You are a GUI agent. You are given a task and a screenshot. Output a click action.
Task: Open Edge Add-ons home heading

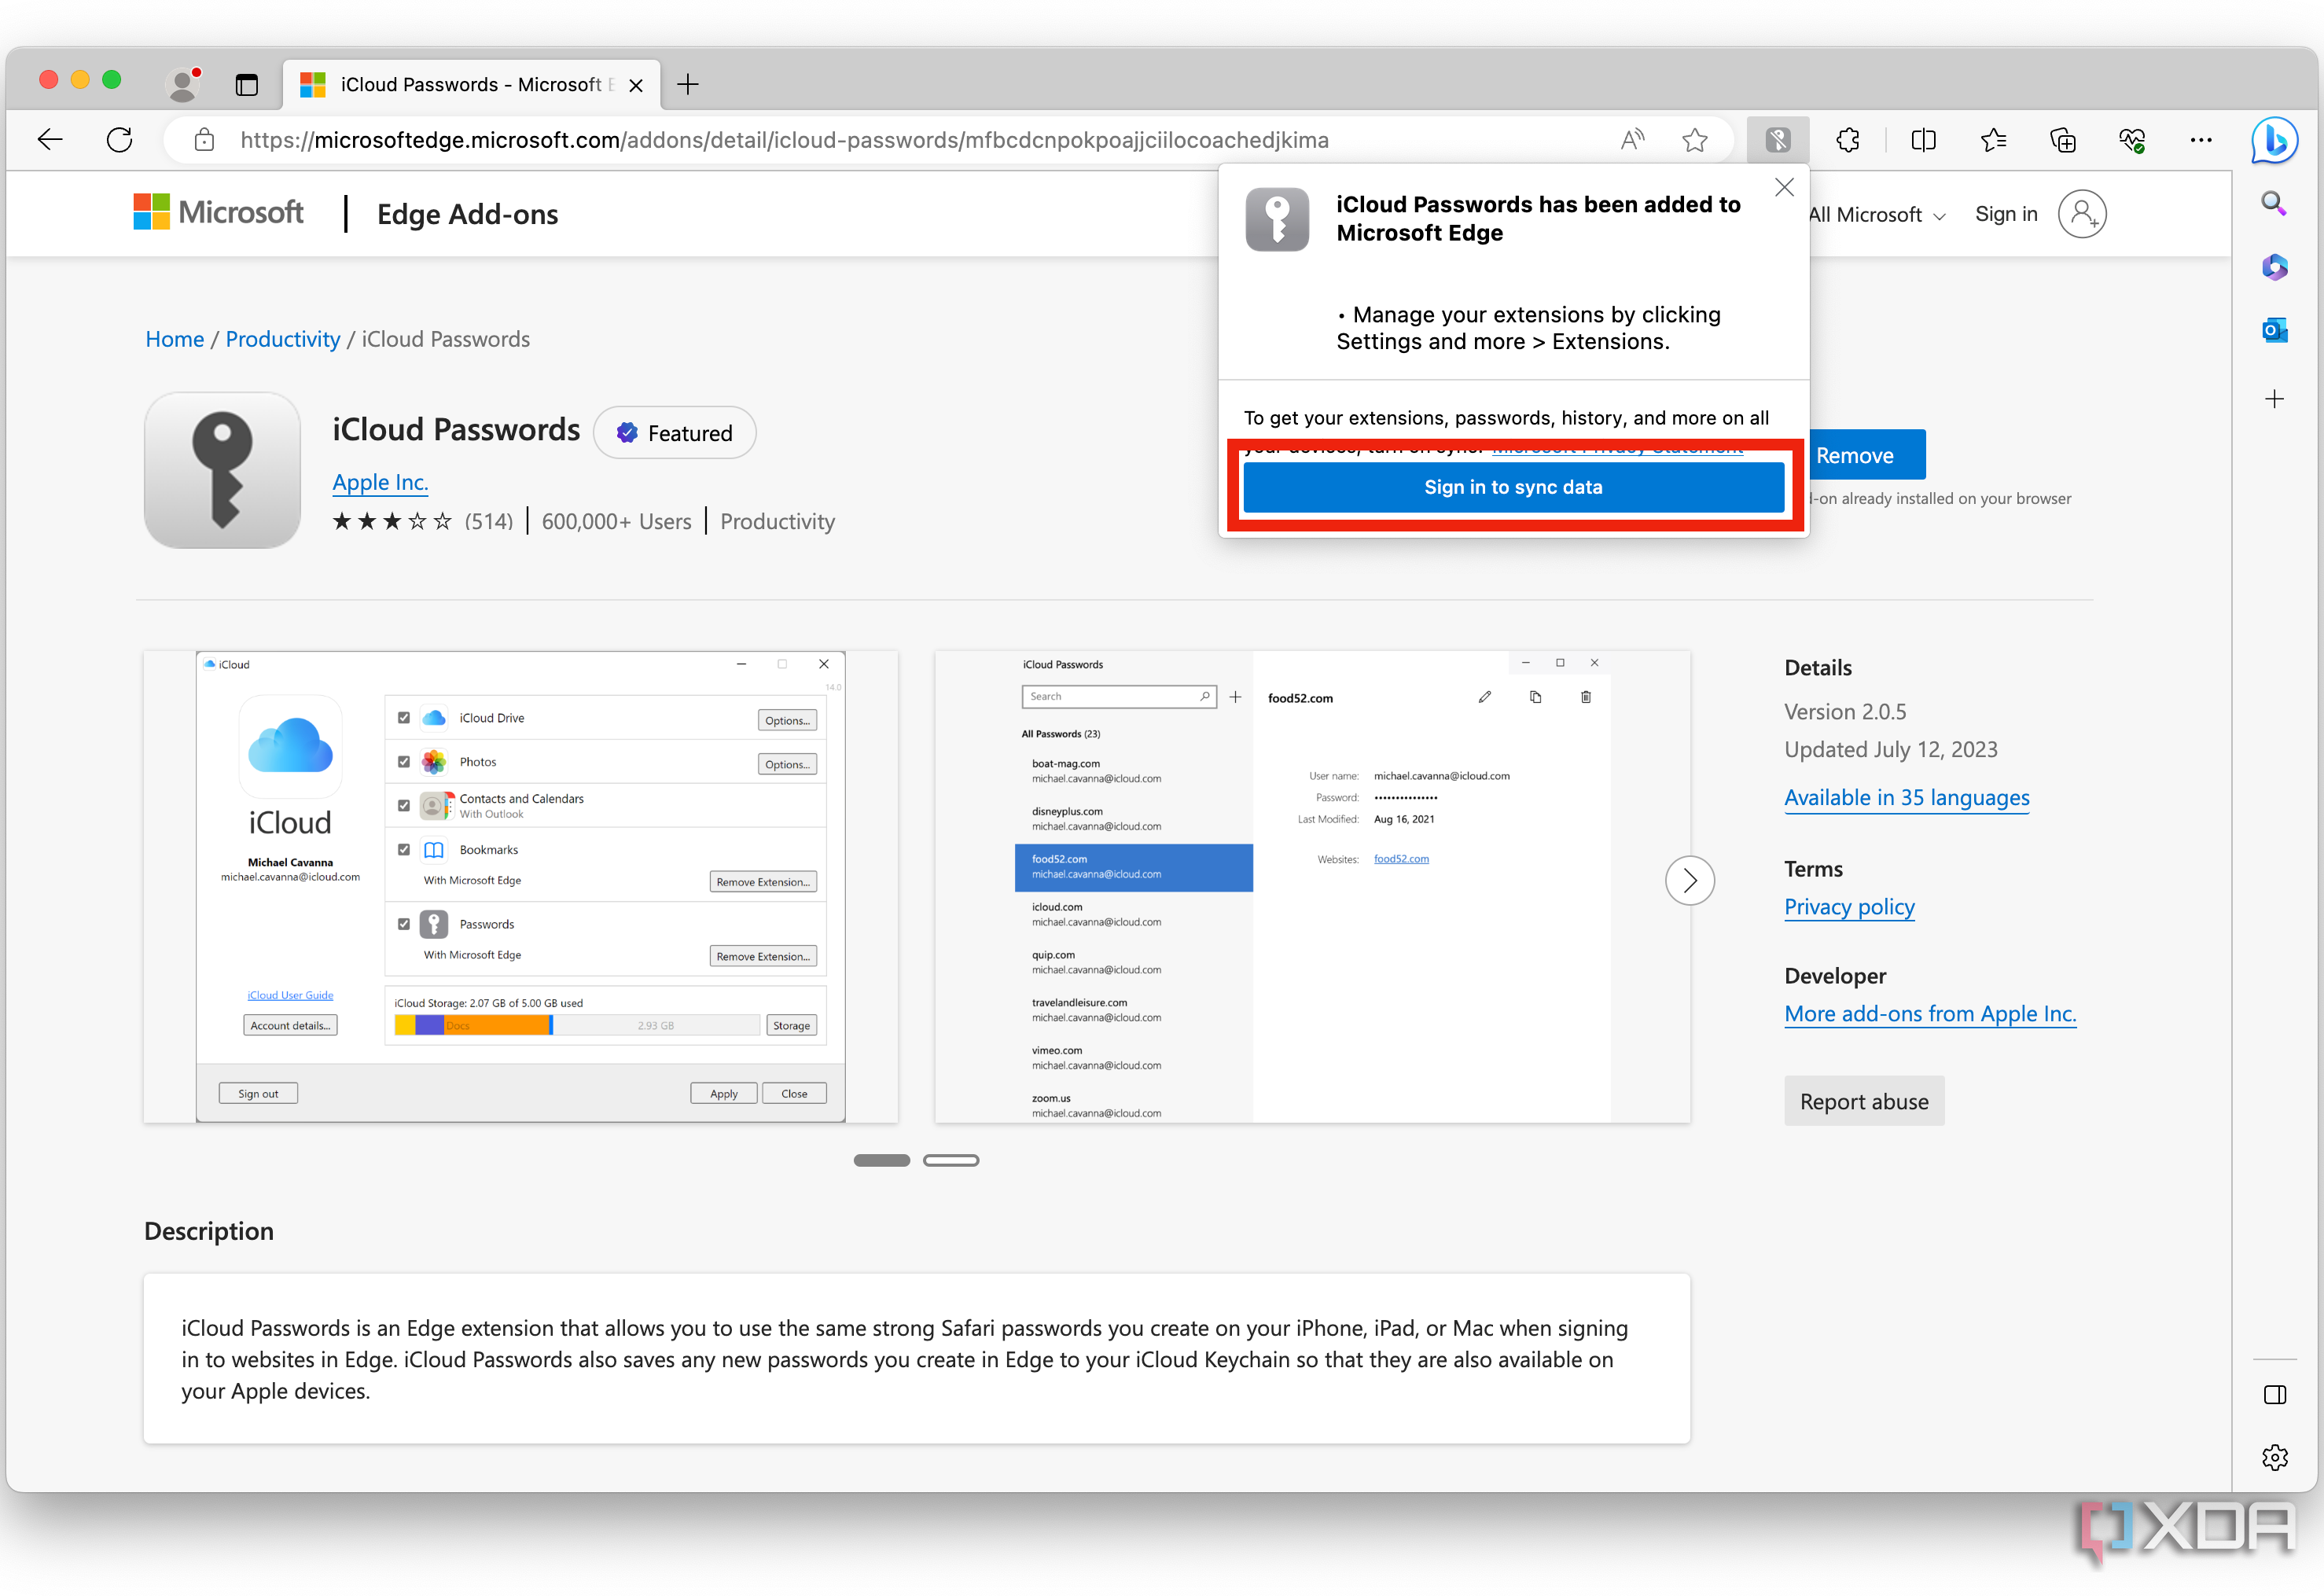467,214
